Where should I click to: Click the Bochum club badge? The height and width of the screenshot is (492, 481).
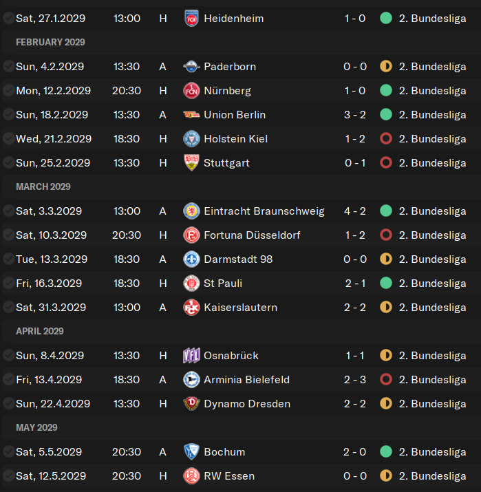191,452
